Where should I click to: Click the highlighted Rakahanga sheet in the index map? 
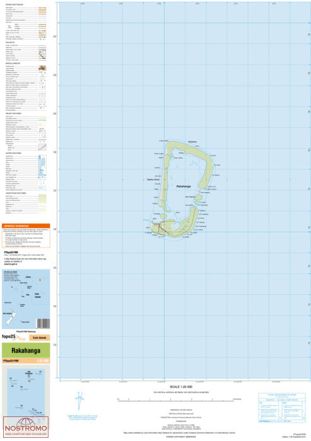(29, 375)
